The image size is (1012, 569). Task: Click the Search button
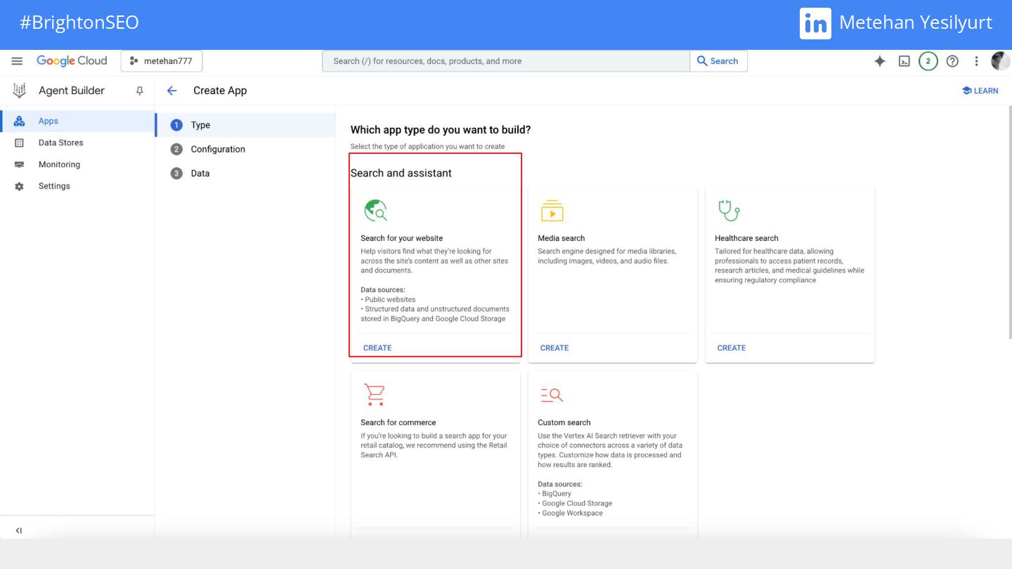coord(718,61)
